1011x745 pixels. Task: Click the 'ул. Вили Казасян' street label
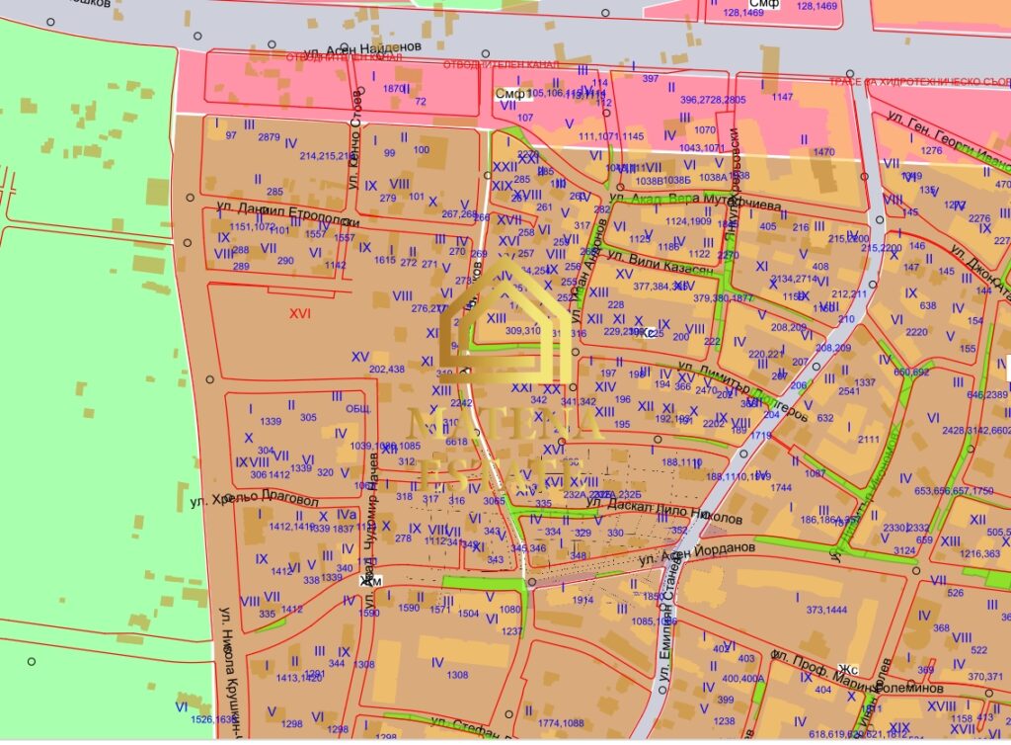pos(661,263)
